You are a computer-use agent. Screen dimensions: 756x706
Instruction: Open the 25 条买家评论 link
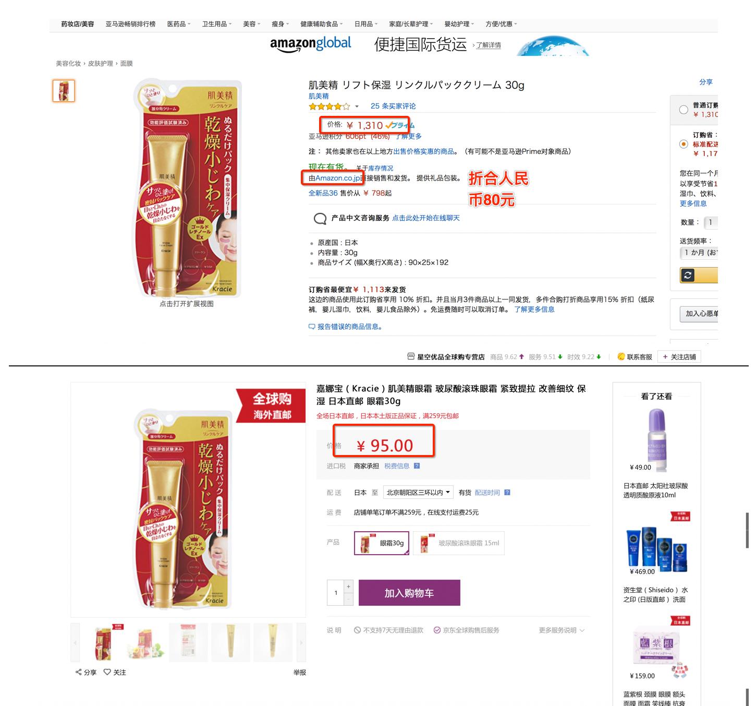393,106
